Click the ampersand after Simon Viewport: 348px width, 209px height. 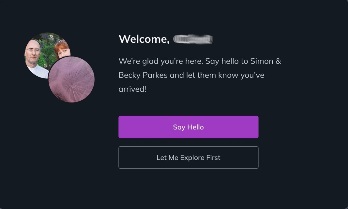pyautogui.click(x=278, y=61)
